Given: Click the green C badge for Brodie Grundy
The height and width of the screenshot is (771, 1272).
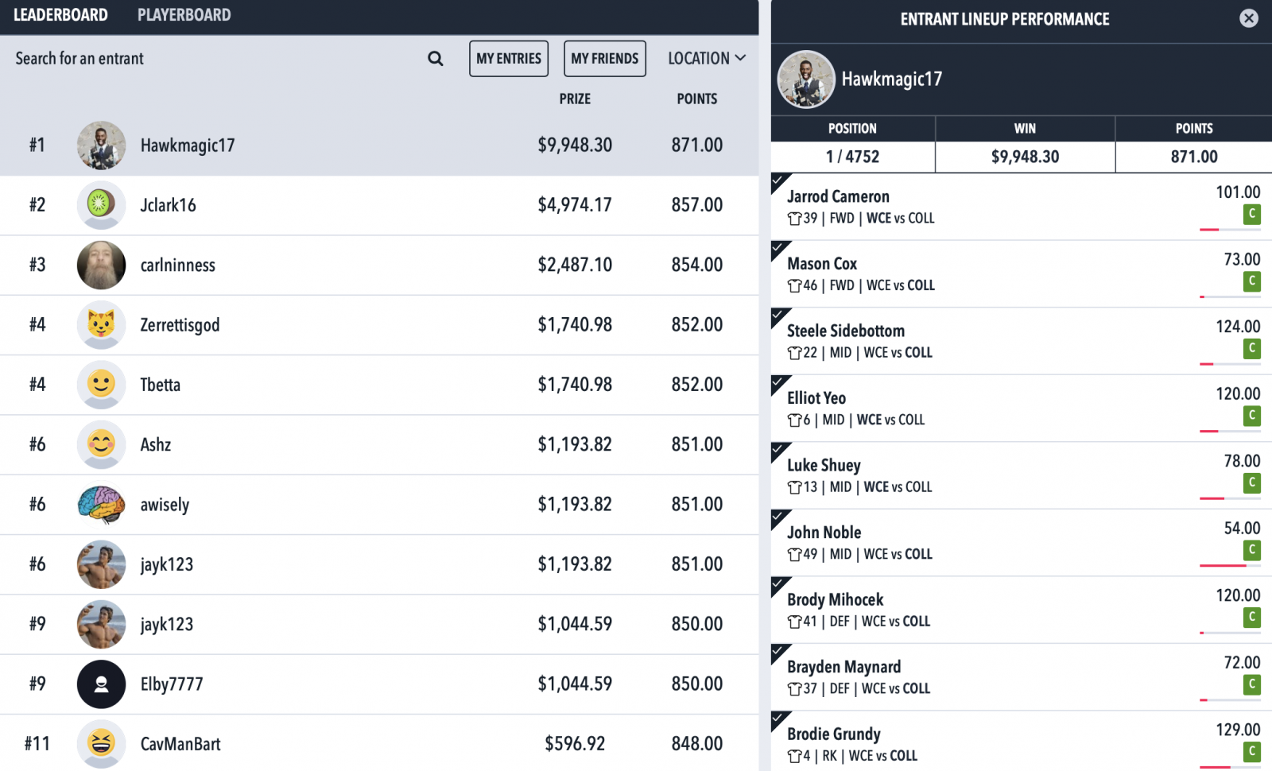Looking at the screenshot, I should tap(1252, 751).
